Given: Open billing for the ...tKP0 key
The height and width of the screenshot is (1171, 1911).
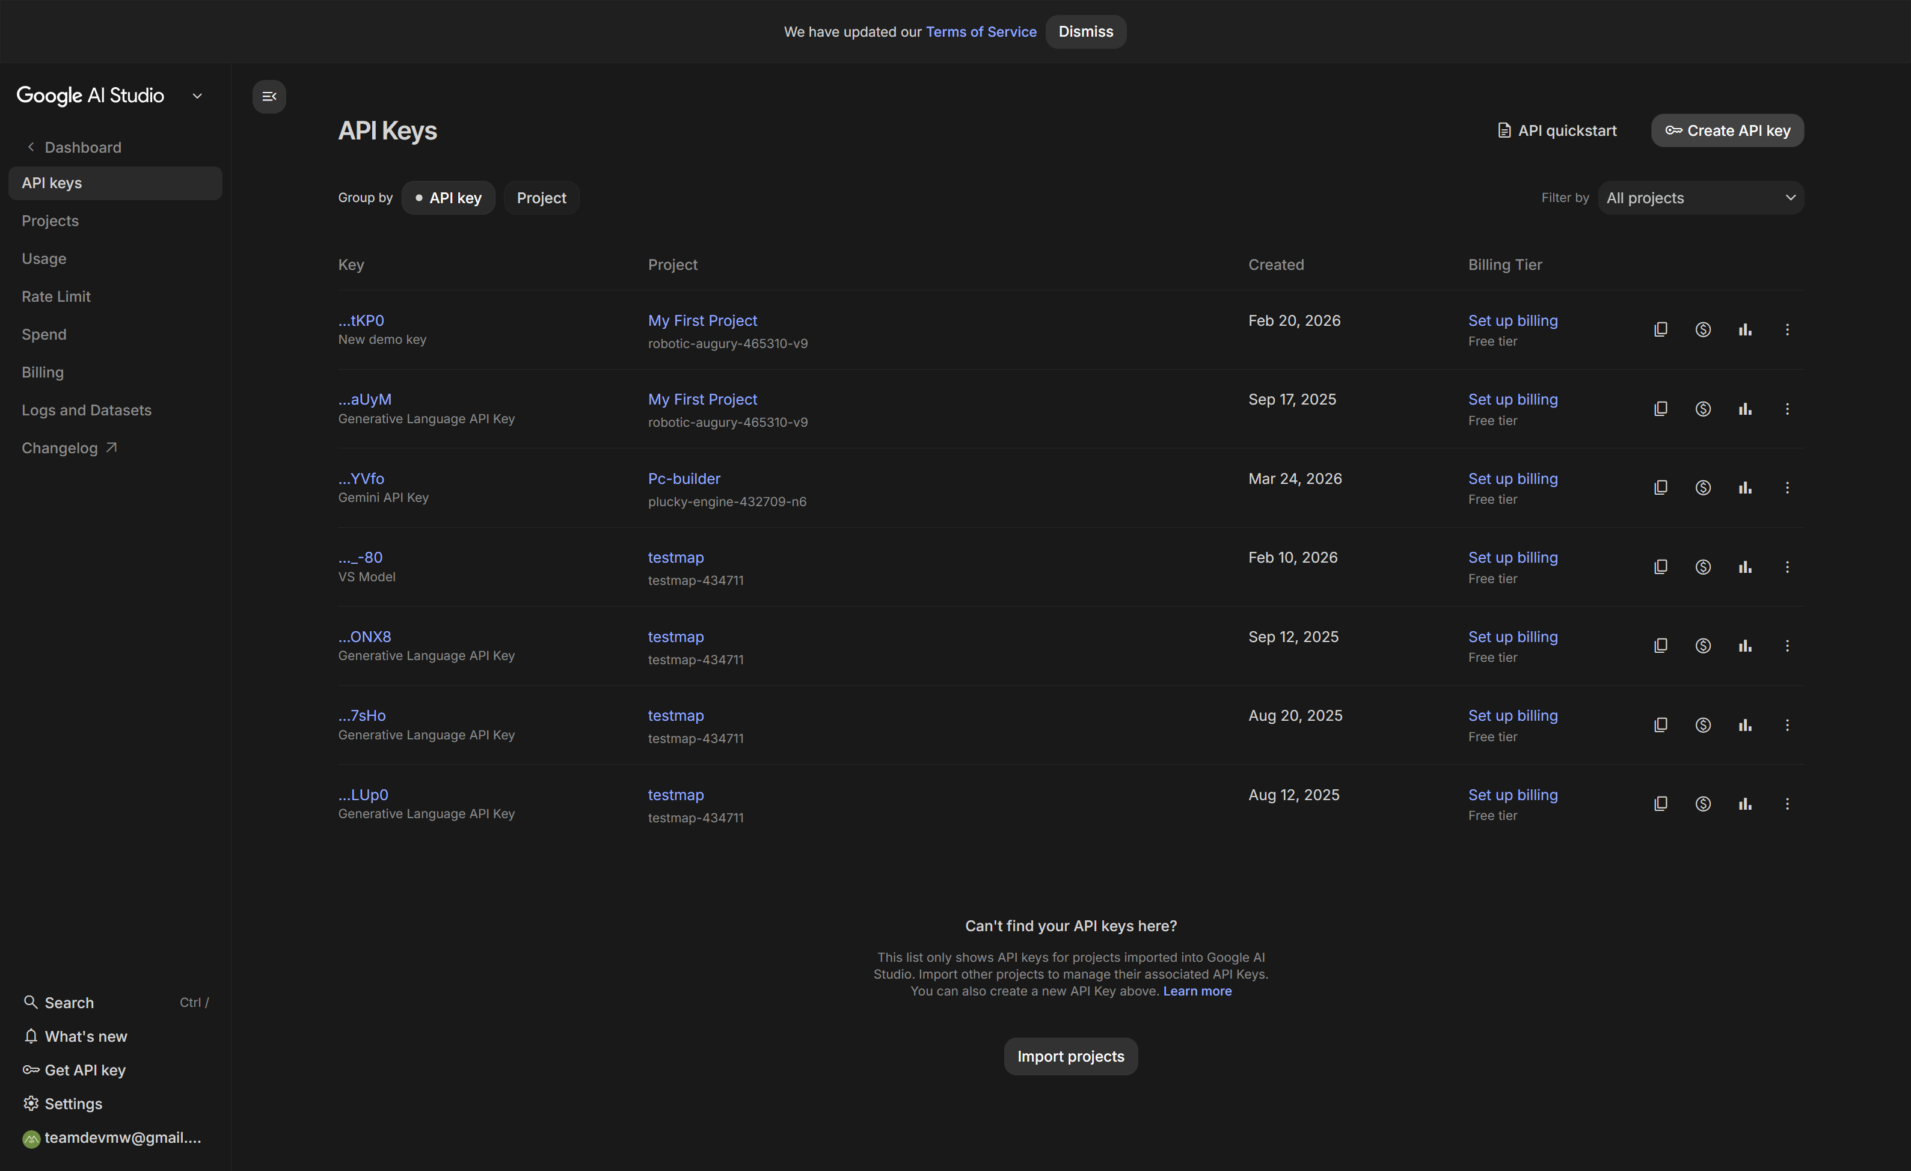Looking at the screenshot, I should click(x=1702, y=329).
